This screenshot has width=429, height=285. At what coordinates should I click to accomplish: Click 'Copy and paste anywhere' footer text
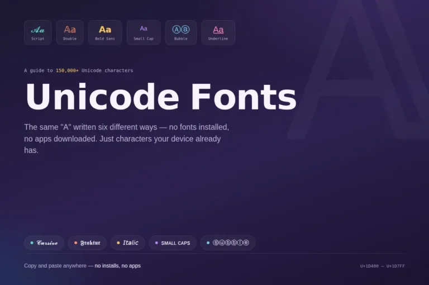coord(55,265)
